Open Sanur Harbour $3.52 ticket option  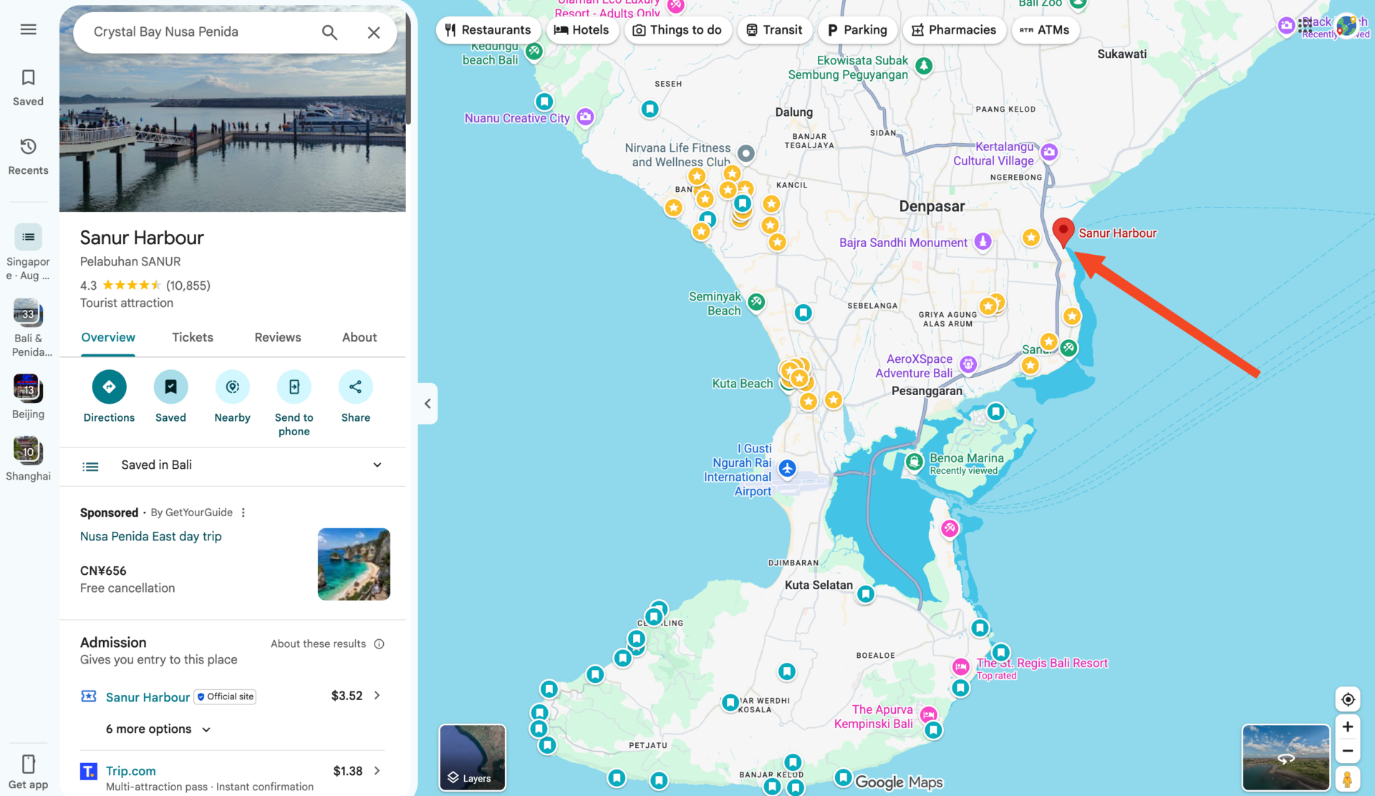[x=232, y=696]
